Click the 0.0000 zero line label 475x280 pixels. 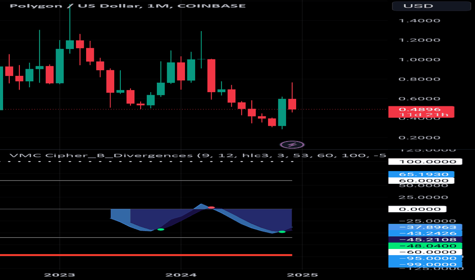(417, 209)
